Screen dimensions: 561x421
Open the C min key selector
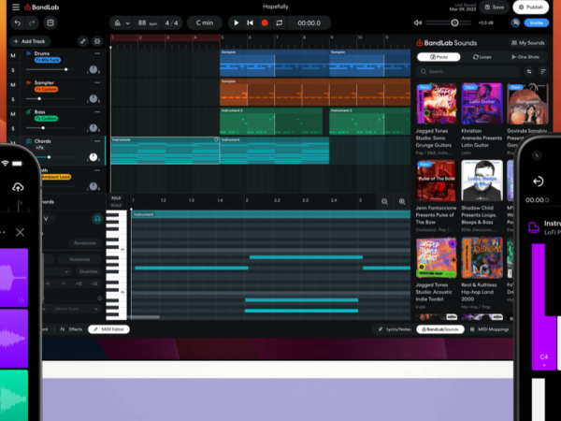click(205, 22)
